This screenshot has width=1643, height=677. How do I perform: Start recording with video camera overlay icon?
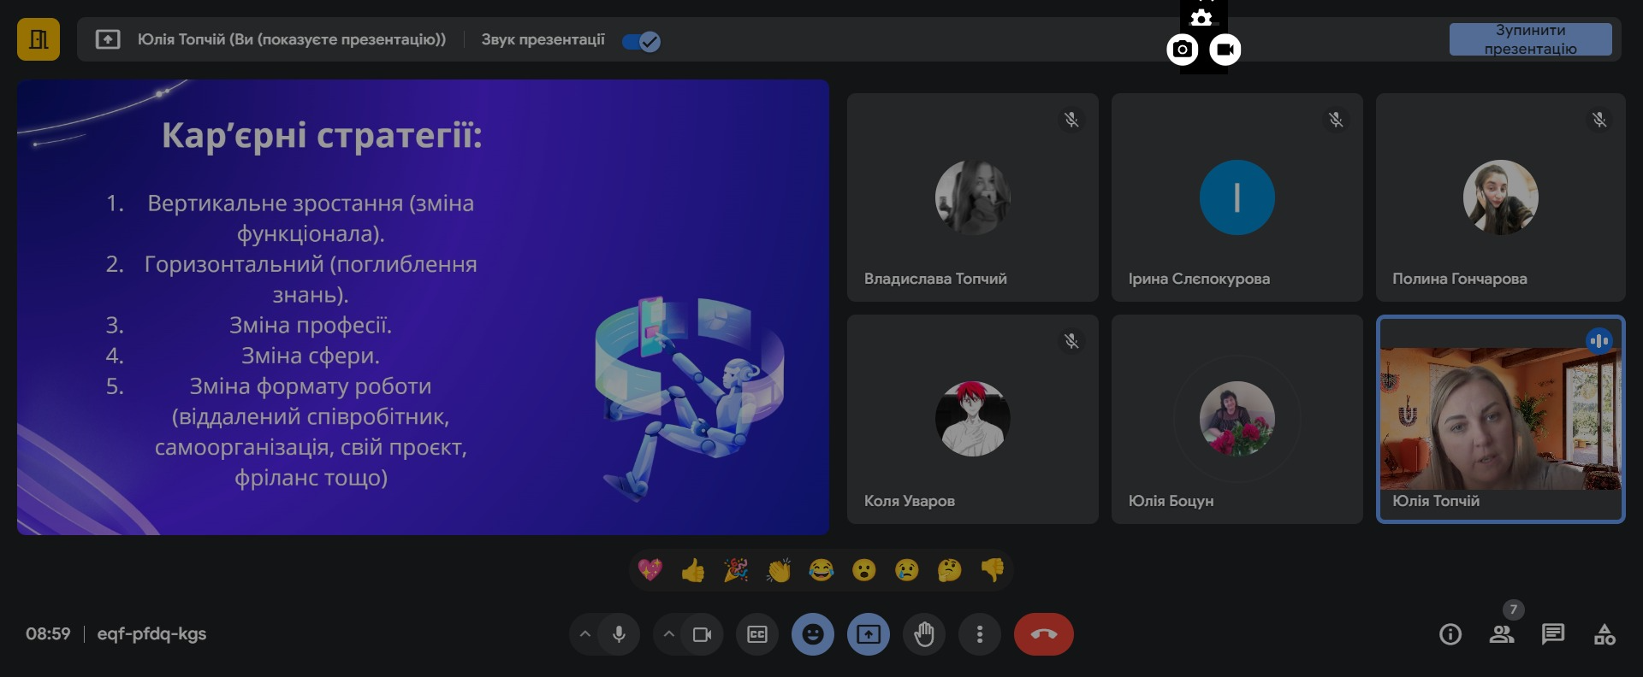coord(1225,50)
